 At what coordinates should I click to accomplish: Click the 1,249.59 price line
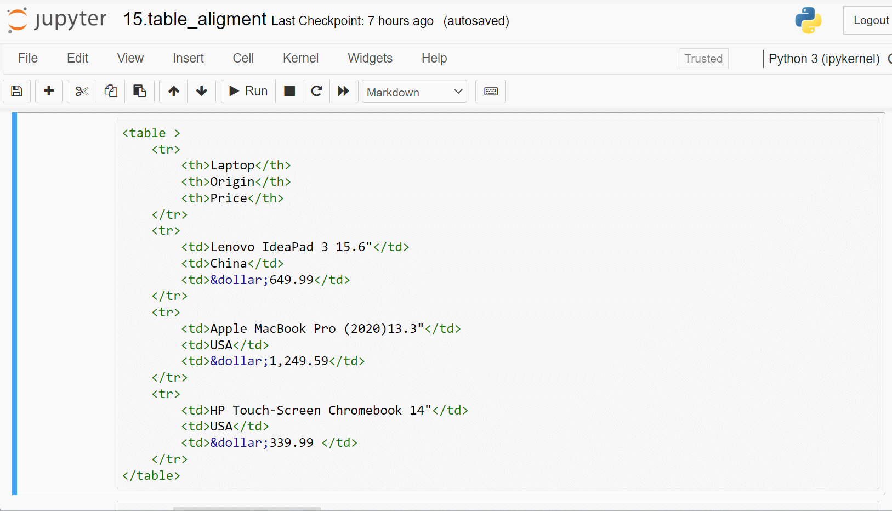click(x=273, y=361)
